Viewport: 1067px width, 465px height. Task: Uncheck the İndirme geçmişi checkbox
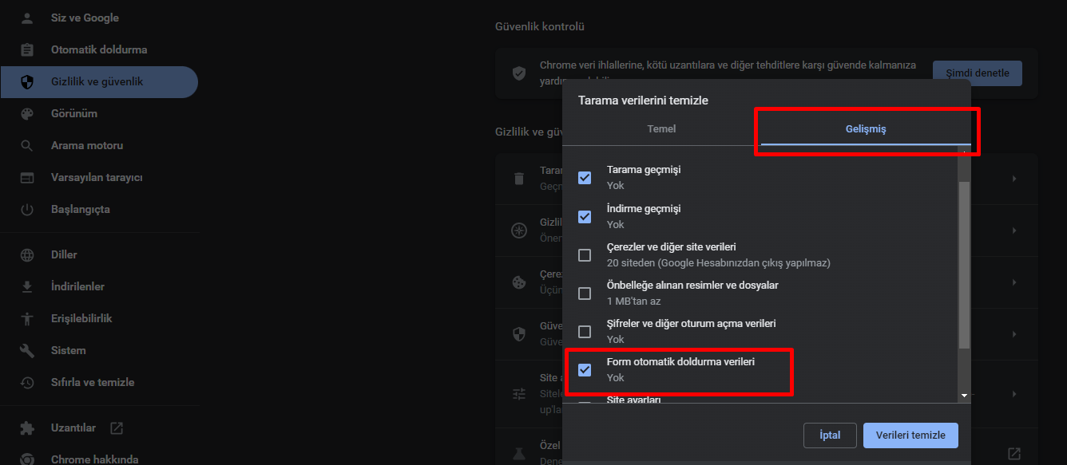(x=584, y=216)
